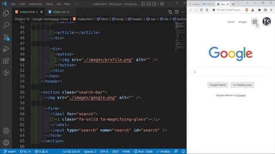Click the body breadcrumb item
275x154 pixels.
click(x=118, y=19)
